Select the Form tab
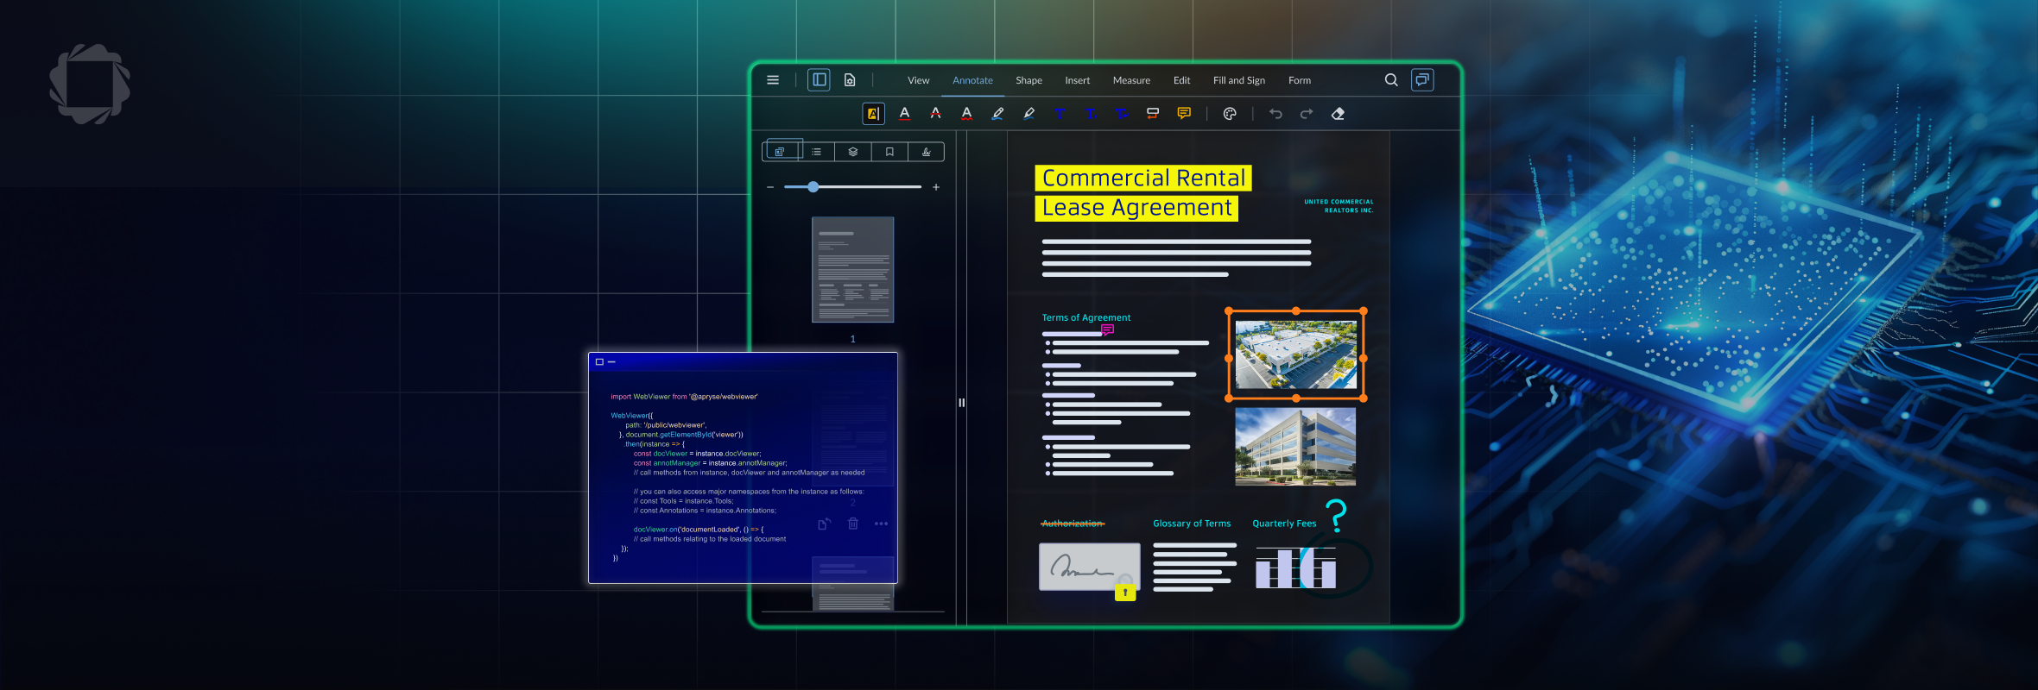2038x690 pixels. pyautogui.click(x=1299, y=80)
